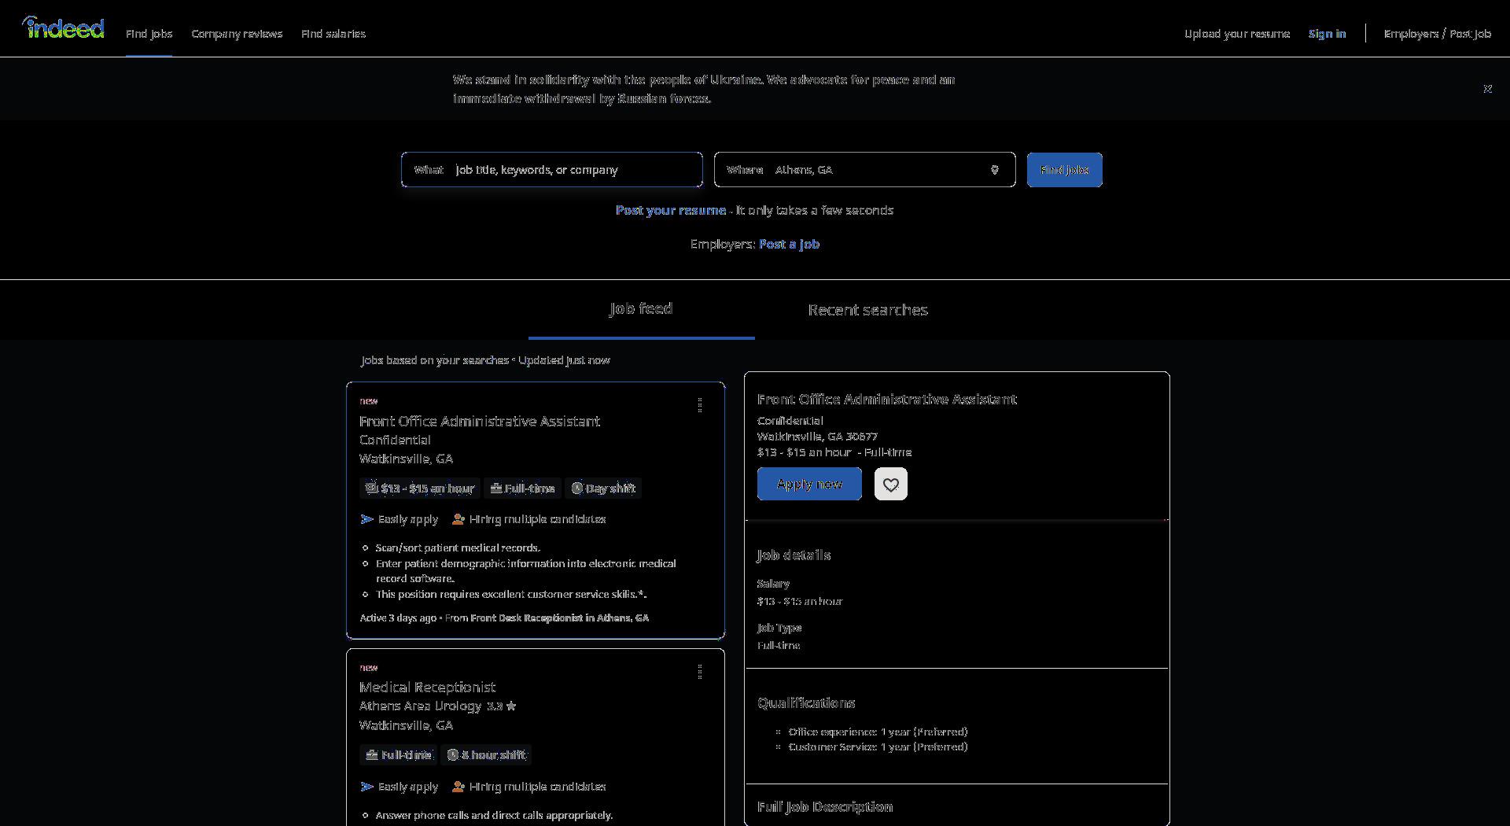Screen dimensions: 1510x826
Task: Click Jobs based on your searches text
Action: coord(435,360)
